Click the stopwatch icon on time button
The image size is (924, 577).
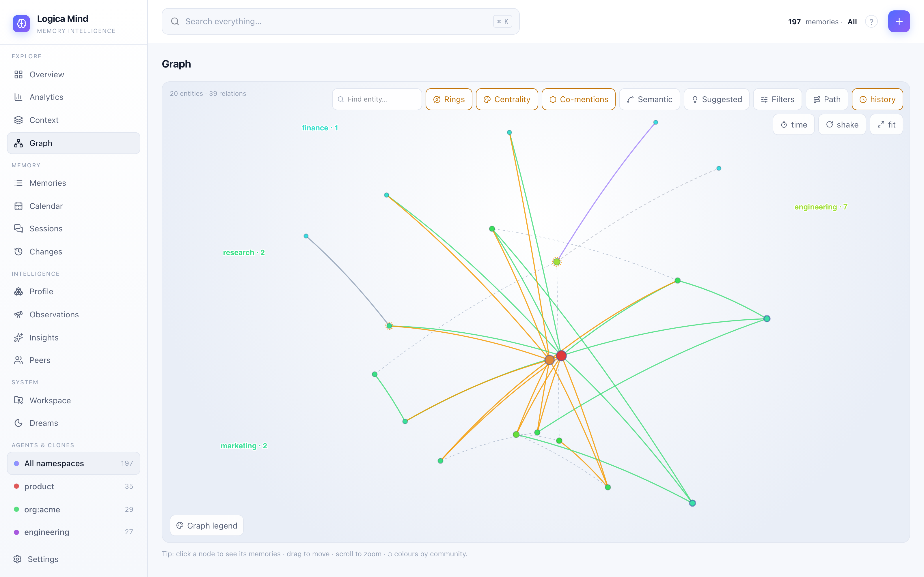pyautogui.click(x=784, y=125)
